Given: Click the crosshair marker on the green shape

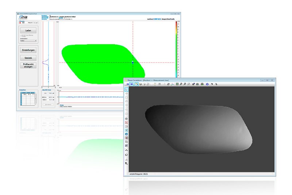Looking at the screenshot, I should 133,62.
